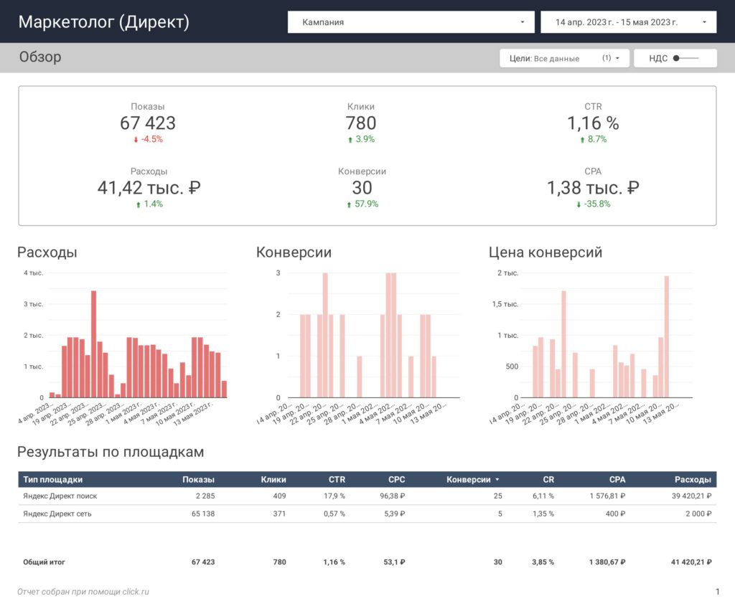Open the Кампания dropdown filter

tap(411, 22)
